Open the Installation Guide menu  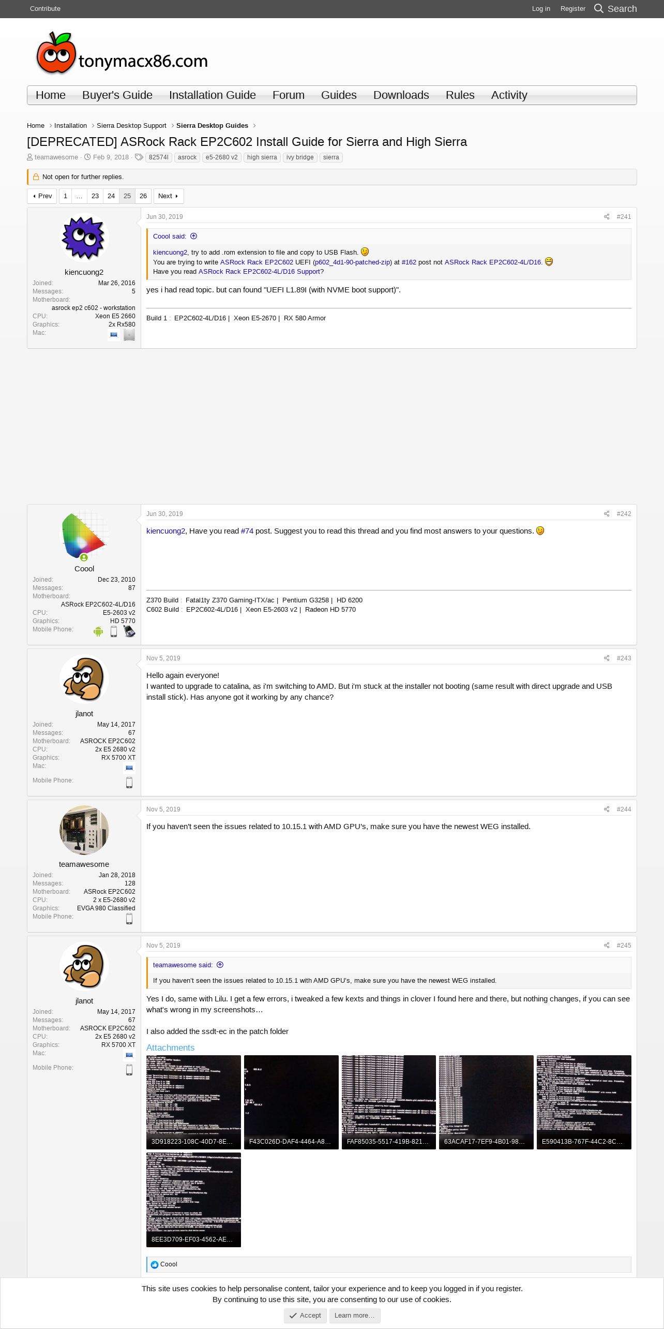213,95
